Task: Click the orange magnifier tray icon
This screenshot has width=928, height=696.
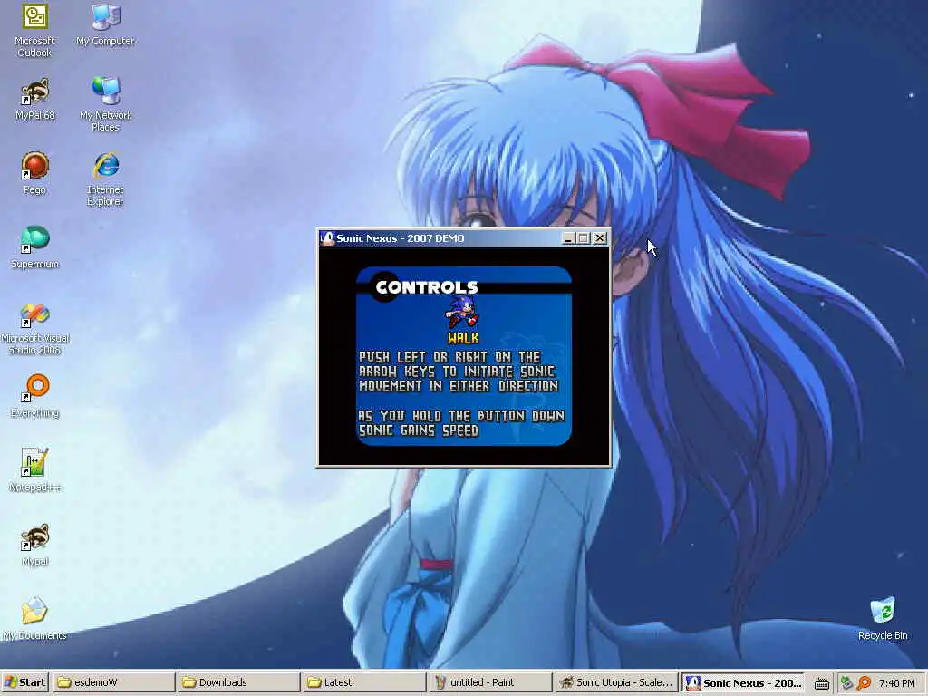Action: 864,683
